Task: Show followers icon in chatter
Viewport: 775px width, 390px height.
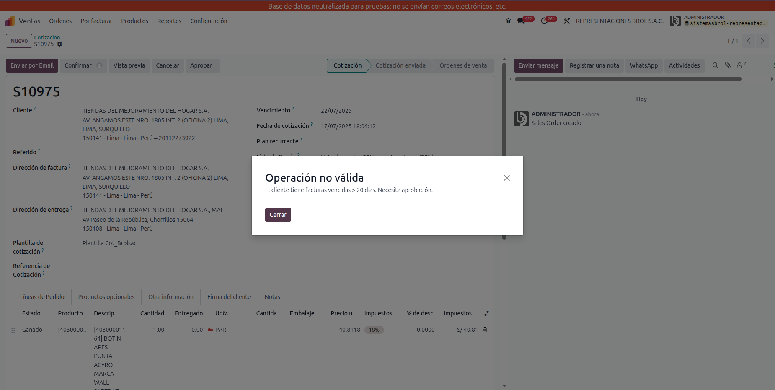Action: (741, 65)
